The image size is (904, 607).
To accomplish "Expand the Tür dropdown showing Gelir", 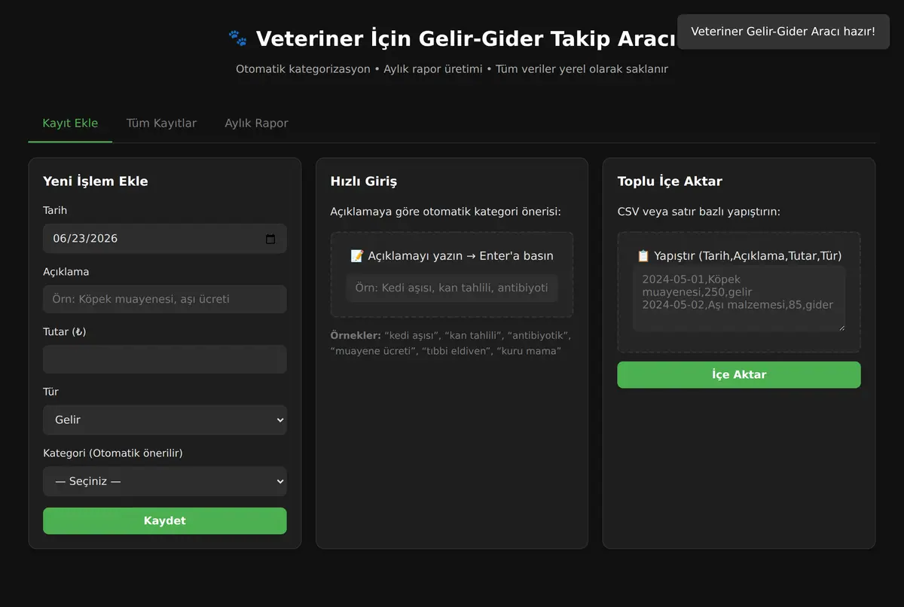I will pyautogui.click(x=165, y=419).
